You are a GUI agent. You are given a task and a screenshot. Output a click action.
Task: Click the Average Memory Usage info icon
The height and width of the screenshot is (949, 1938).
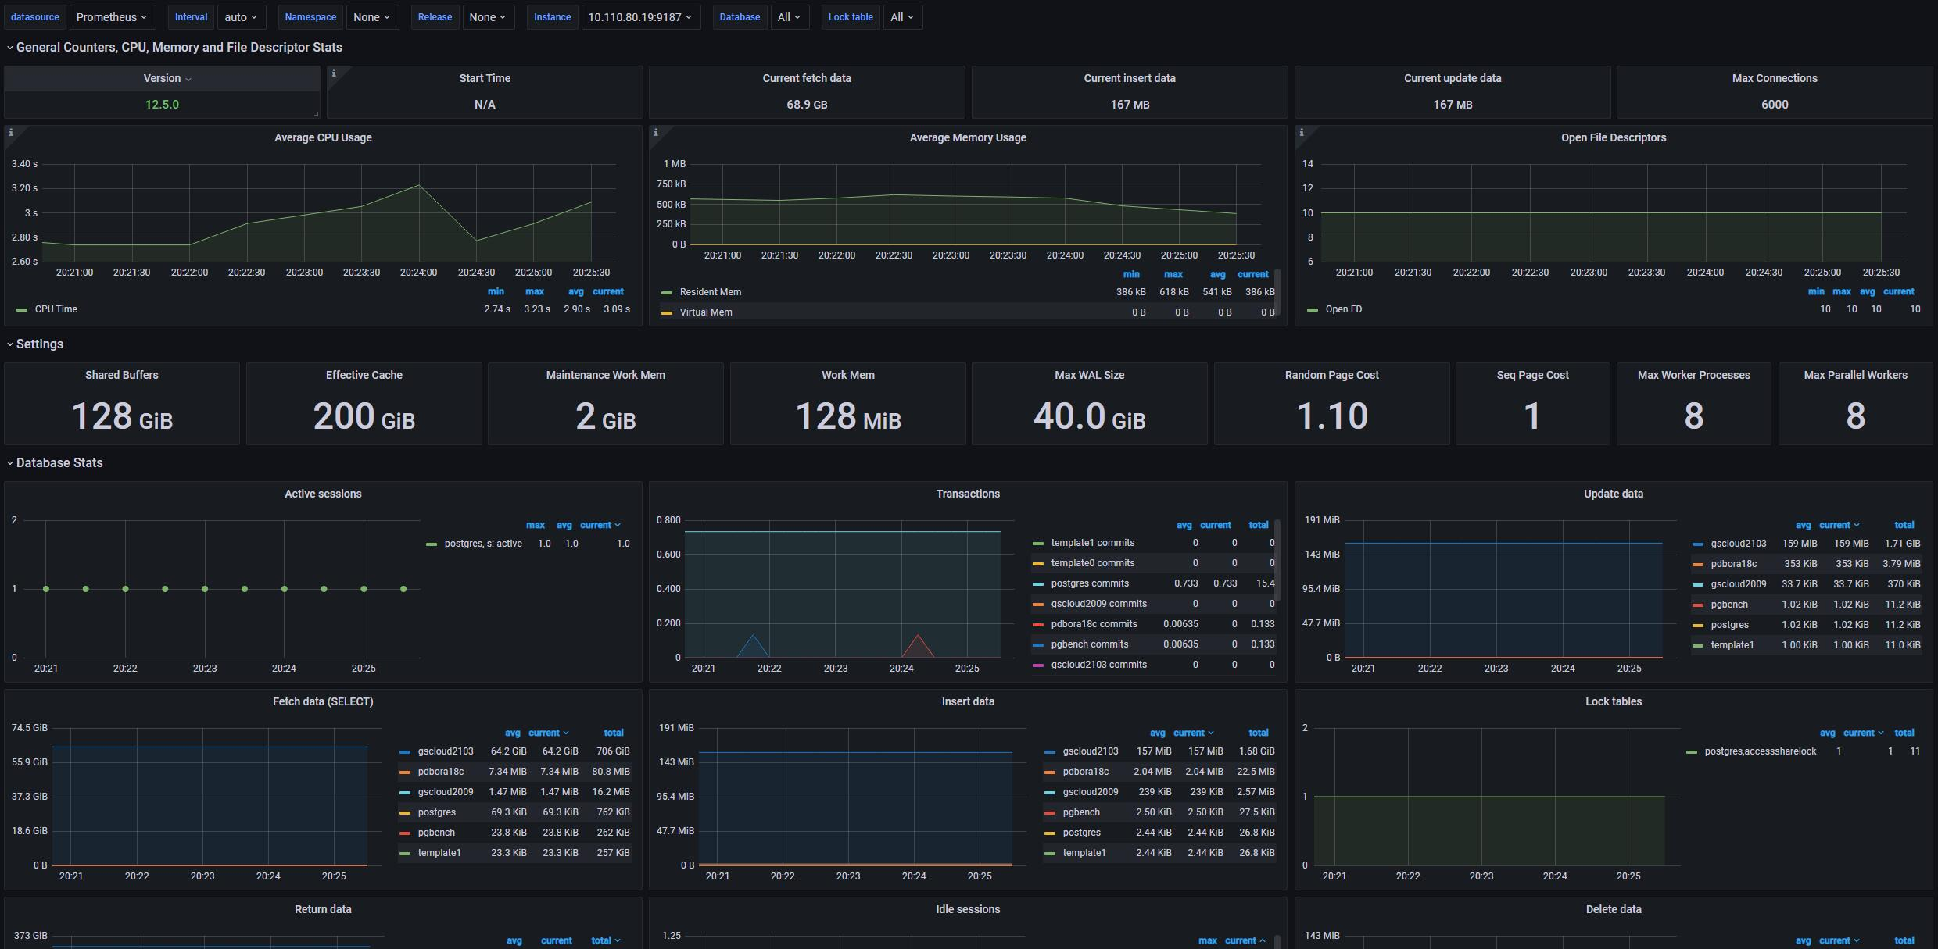point(656,133)
